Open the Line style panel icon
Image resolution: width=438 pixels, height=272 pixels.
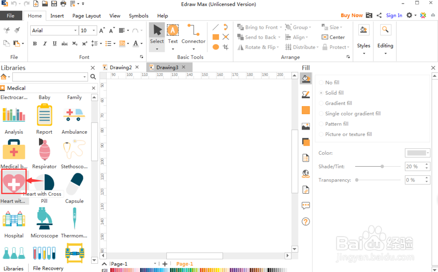coord(306,94)
